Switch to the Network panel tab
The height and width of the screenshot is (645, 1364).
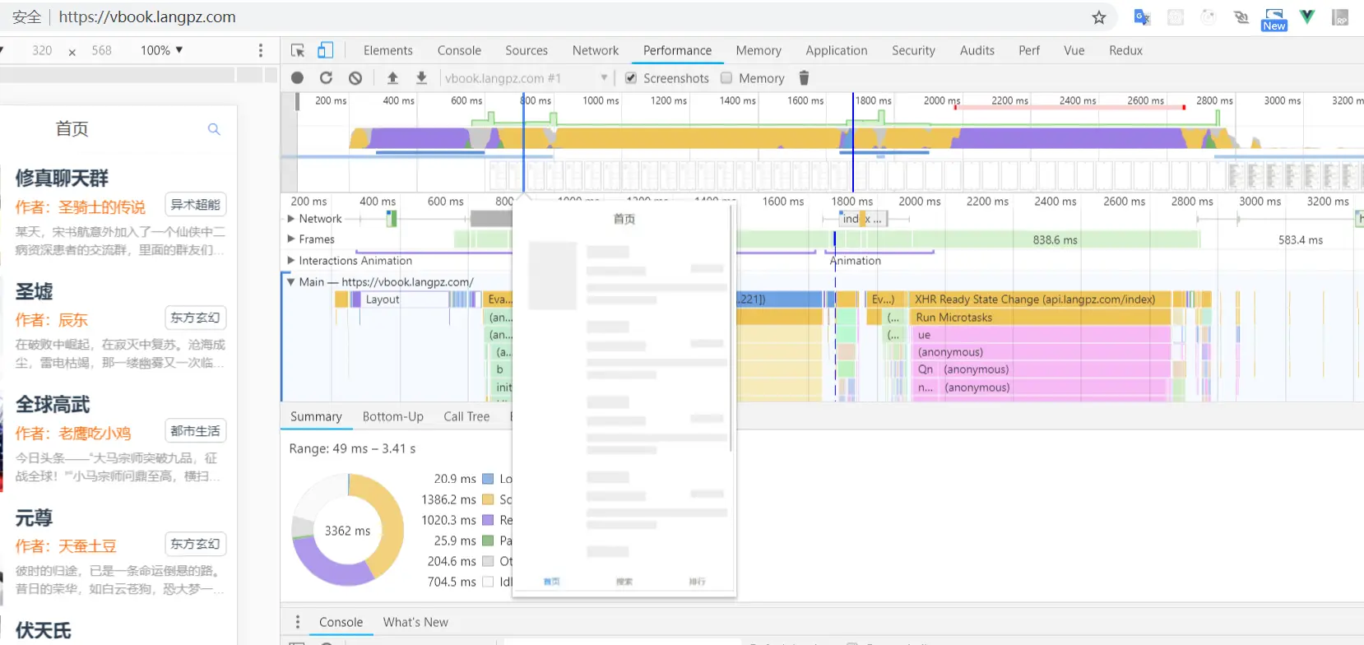tap(596, 50)
